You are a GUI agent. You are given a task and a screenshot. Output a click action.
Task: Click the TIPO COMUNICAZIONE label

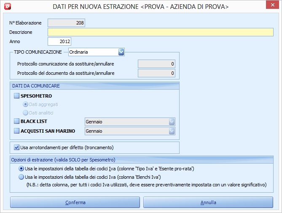pos(38,52)
